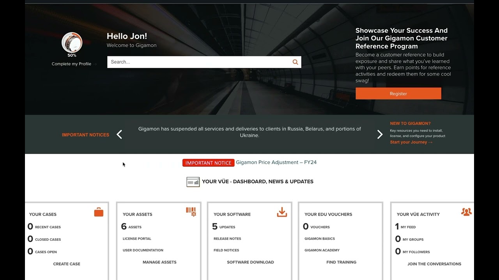View the 0 VOUCHERS link

click(317, 227)
